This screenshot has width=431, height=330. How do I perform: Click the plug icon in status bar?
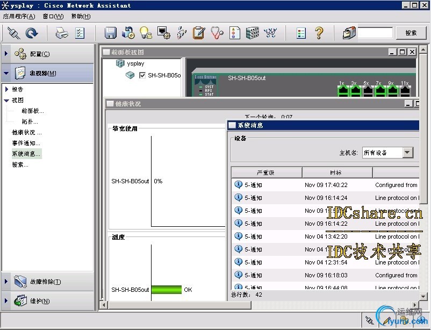click(369, 320)
